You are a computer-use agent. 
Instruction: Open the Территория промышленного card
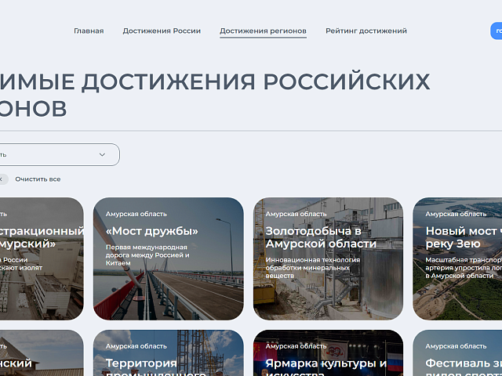pos(169,353)
